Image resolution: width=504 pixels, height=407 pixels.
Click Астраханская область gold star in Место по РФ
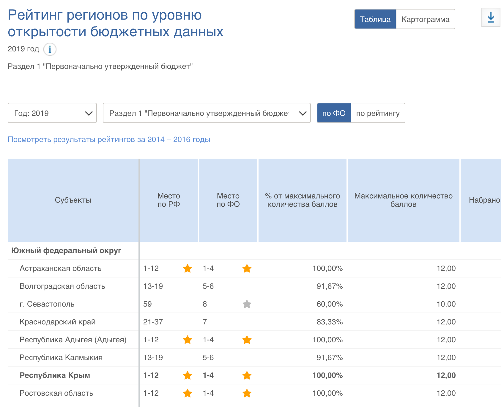[187, 269]
